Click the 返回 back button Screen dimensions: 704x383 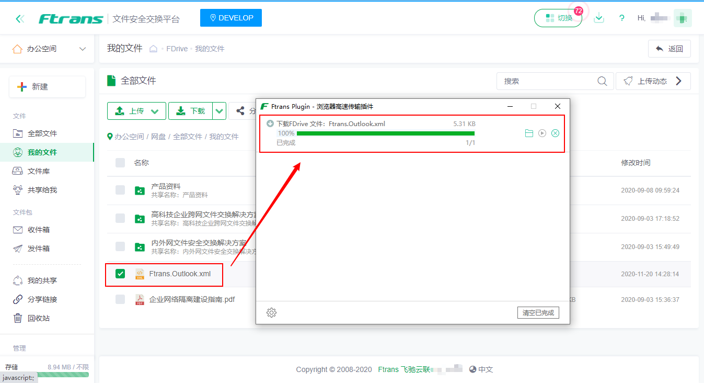[x=669, y=49]
